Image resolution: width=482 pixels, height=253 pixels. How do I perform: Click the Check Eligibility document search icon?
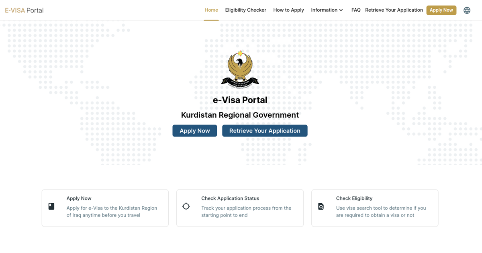pyautogui.click(x=321, y=206)
